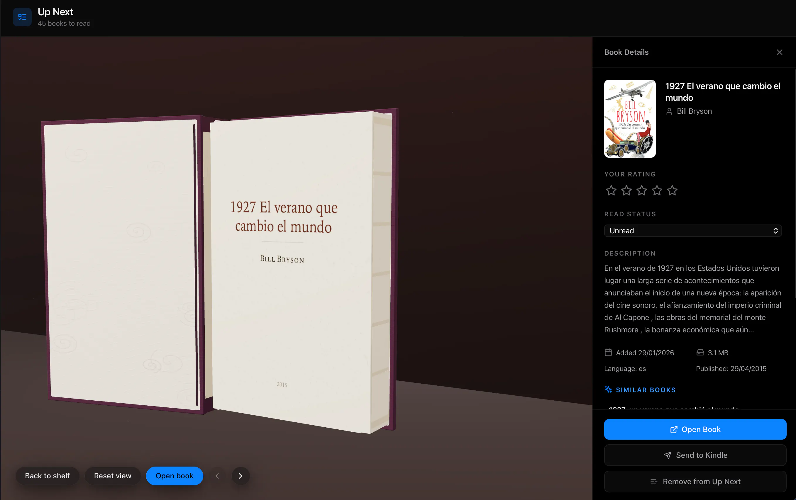Rate the book two stars
This screenshot has width=796, height=500.
(x=626, y=191)
